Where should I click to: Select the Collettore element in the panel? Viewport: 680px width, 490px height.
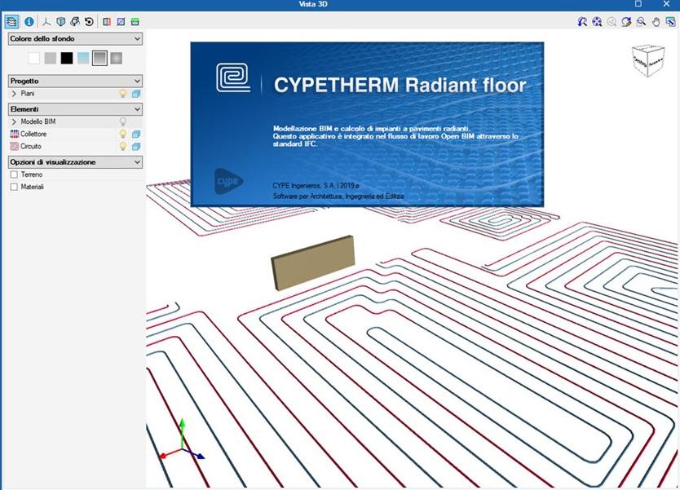[x=37, y=132]
